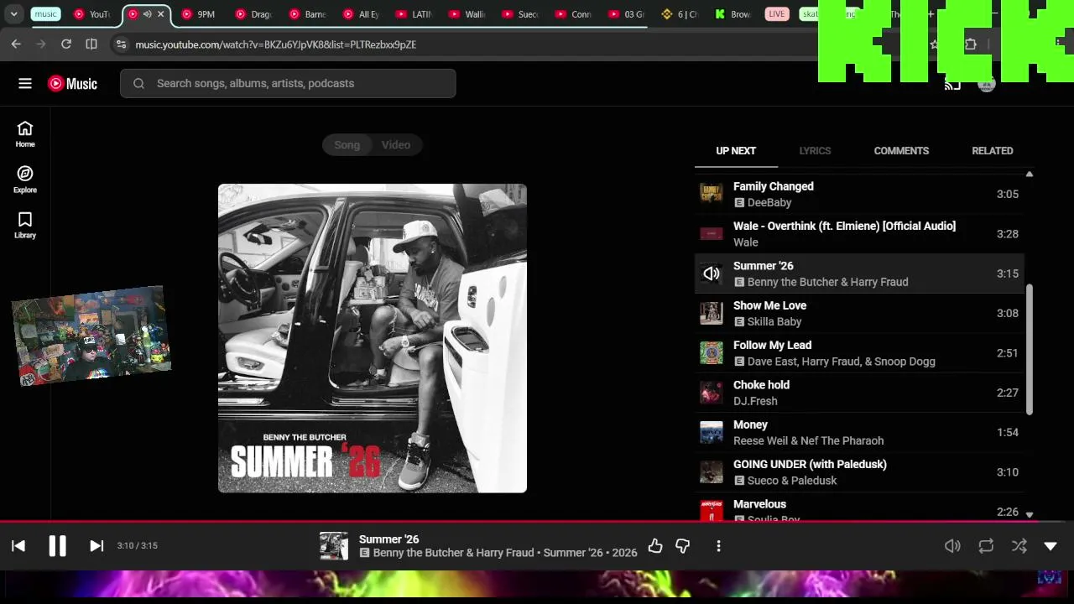Click the player bar album thumbnail
1074x604 pixels.
(x=334, y=546)
